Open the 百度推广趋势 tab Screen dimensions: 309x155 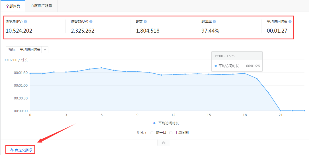pyautogui.click(x=41, y=6)
